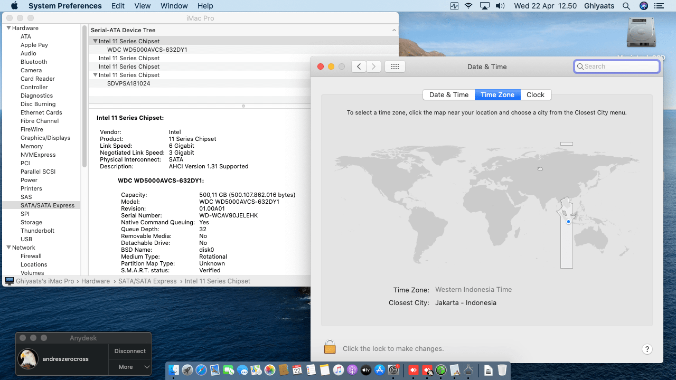
Task: Open the Apple menu
Action: coord(14,6)
